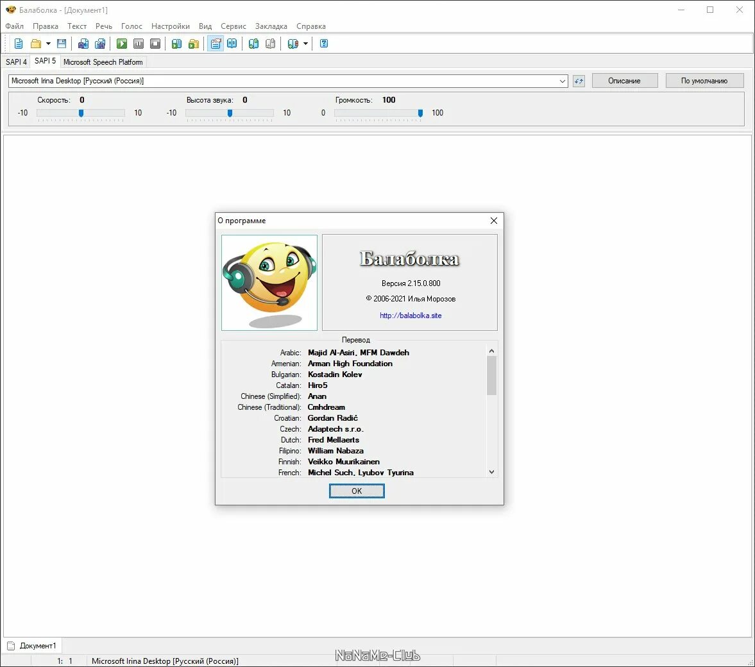Click the Громкость slider thumb
Screen dimensions: 755x667
pos(420,113)
